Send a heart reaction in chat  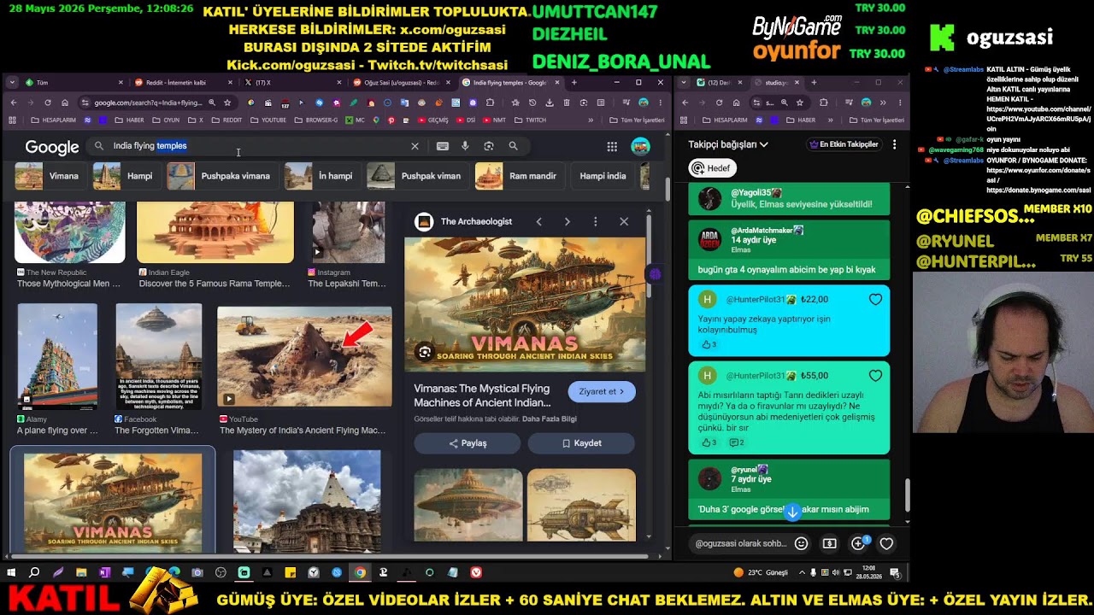886,543
